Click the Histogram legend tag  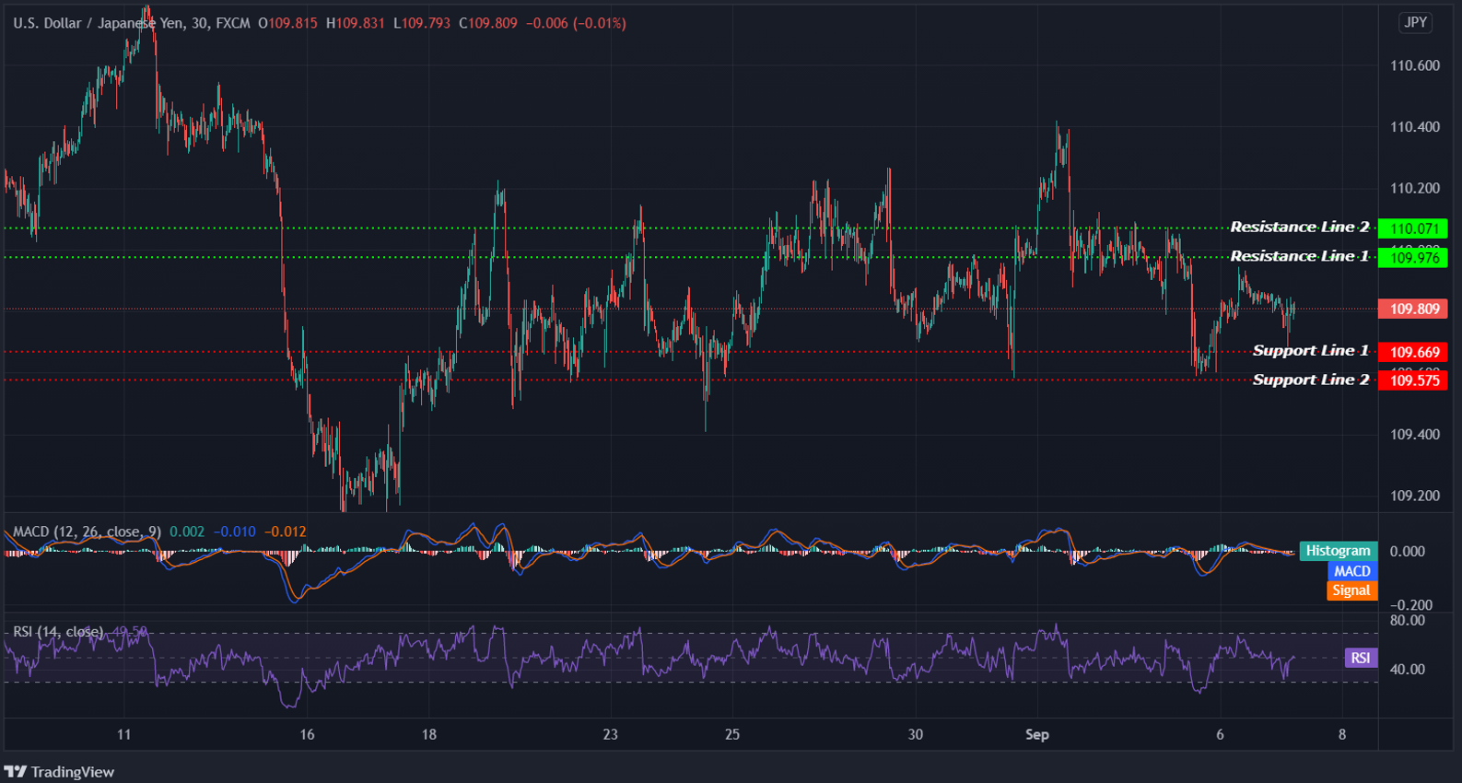tap(1338, 551)
